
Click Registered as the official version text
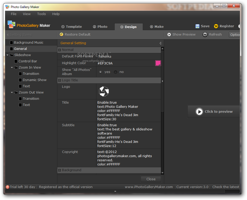66,187
